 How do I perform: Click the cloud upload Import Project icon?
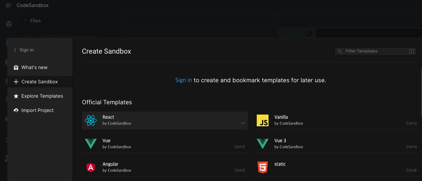pos(16,110)
